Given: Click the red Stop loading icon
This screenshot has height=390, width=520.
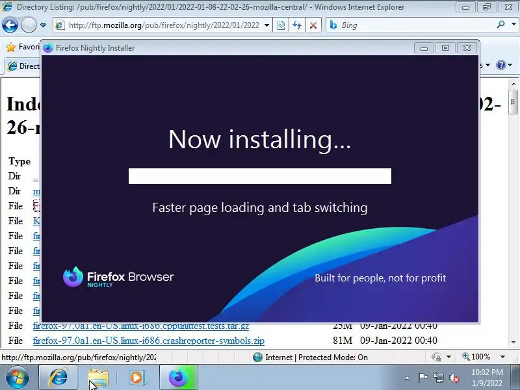Looking at the screenshot, I should coord(313,25).
